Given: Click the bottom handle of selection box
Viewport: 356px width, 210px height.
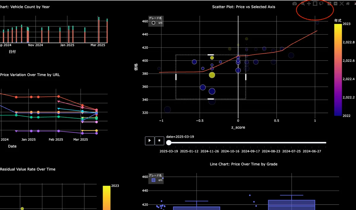Looking at the screenshot, I should [211, 99].
